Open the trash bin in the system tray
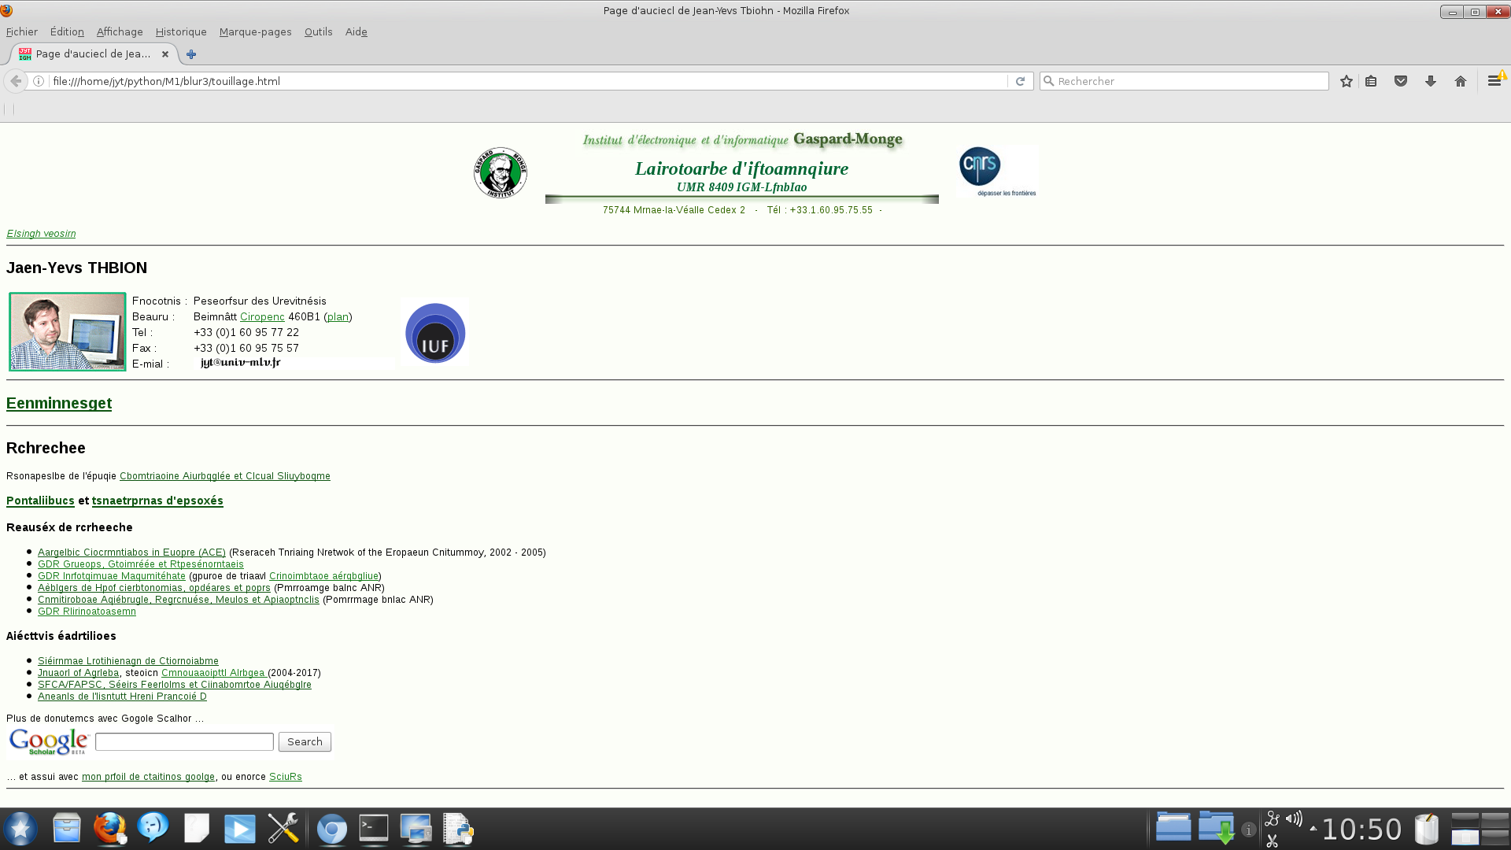 tap(1426, 828)
